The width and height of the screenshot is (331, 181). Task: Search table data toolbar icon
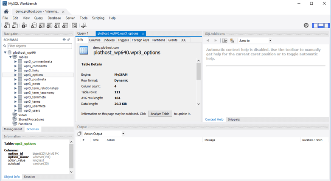[74, 25]
